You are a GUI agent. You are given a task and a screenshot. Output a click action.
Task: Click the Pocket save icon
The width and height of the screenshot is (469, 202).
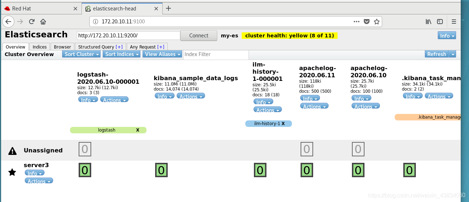point(367,22)
